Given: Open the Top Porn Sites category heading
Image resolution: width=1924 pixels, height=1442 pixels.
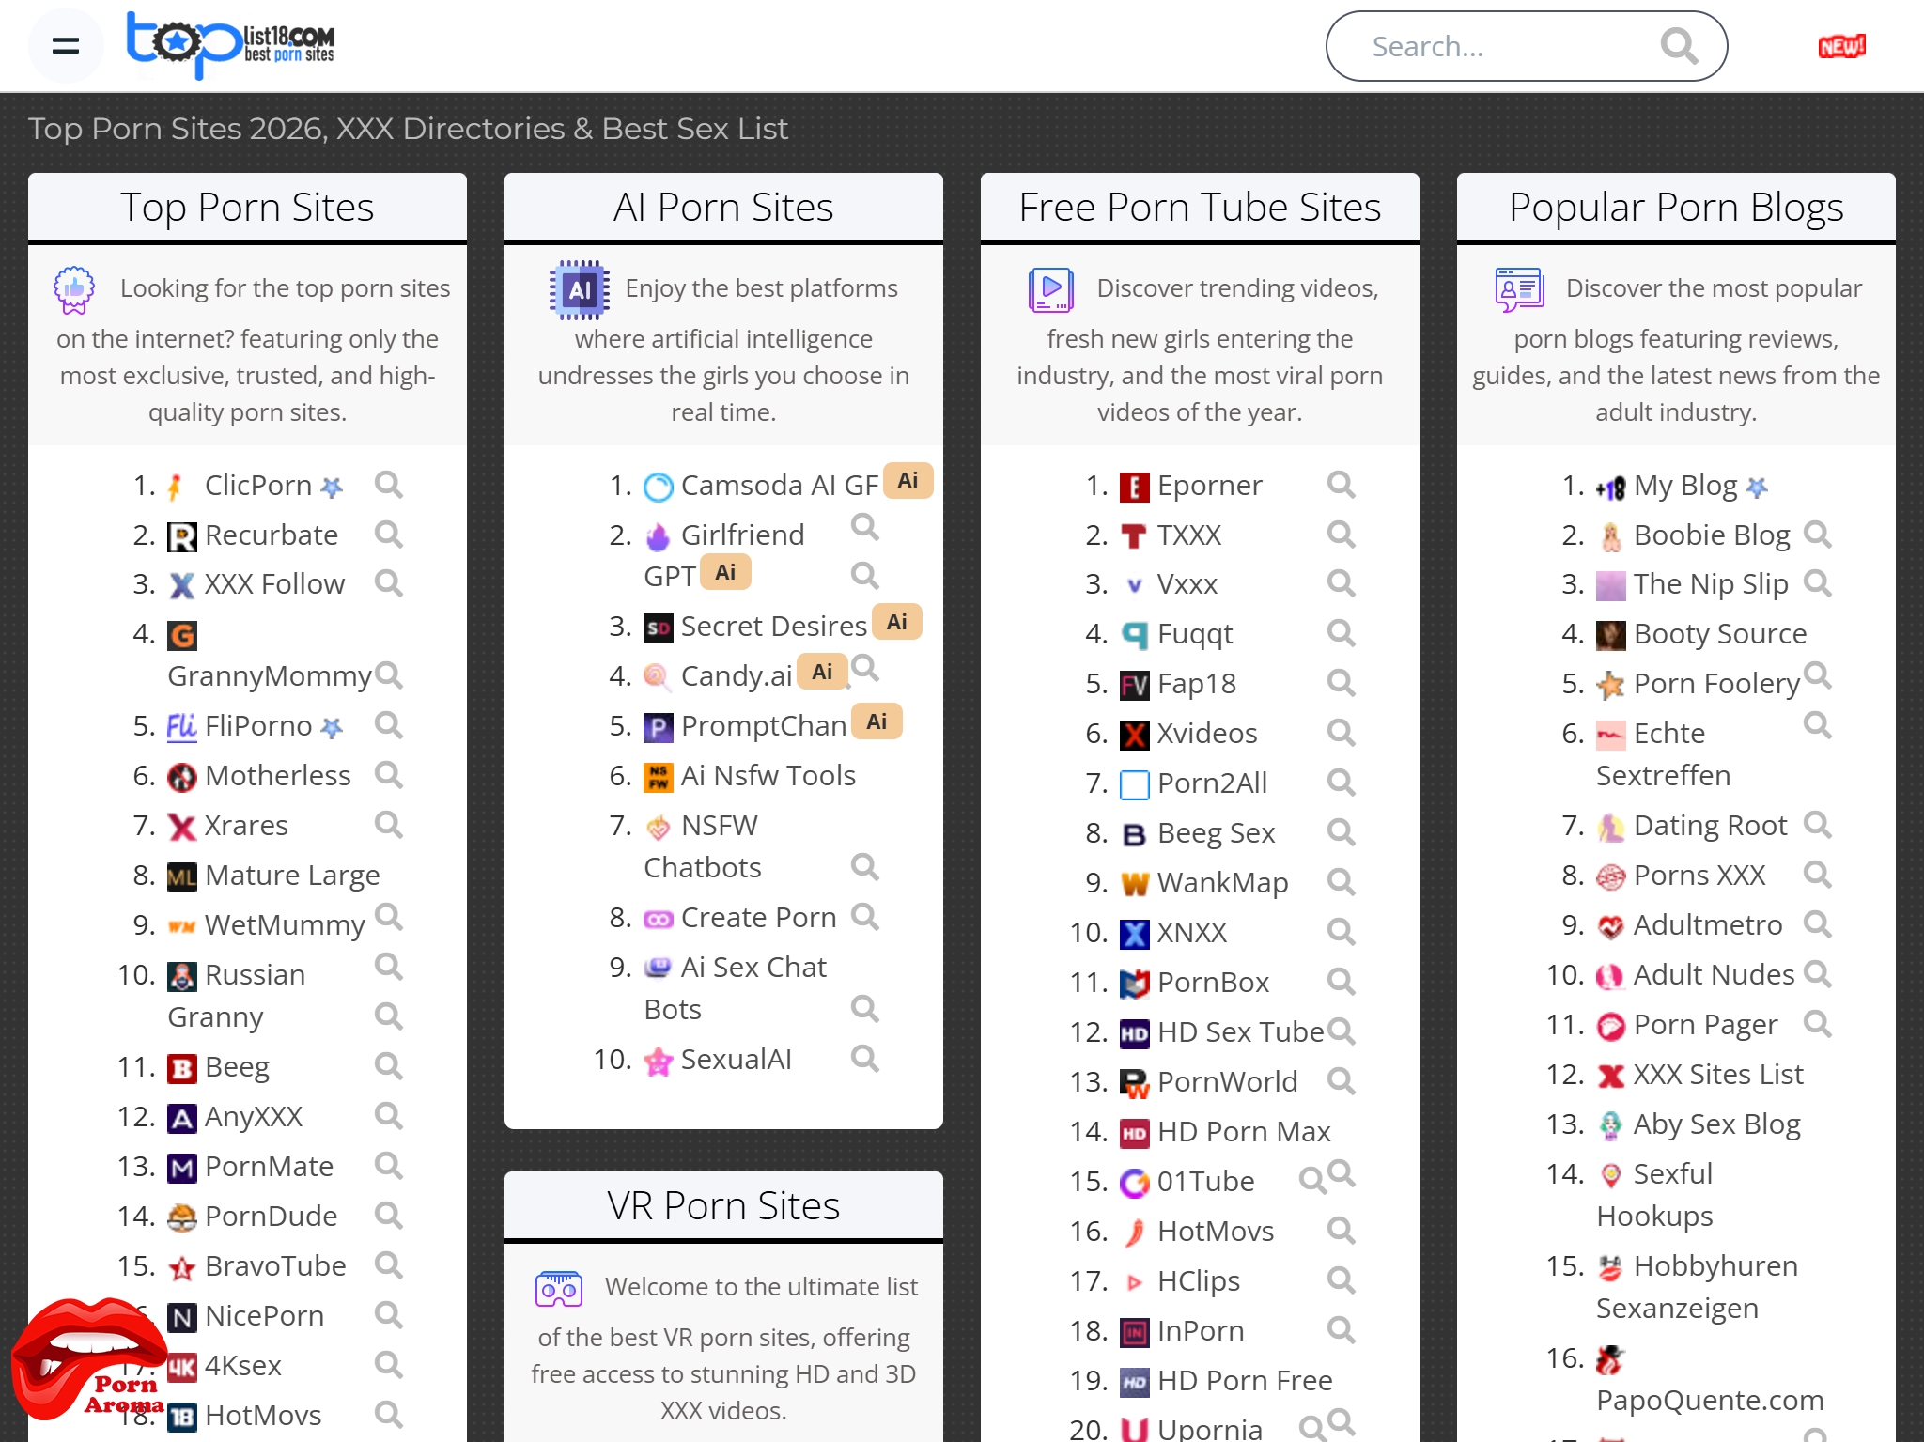Looking at the screenshot, I should (247, 208).
